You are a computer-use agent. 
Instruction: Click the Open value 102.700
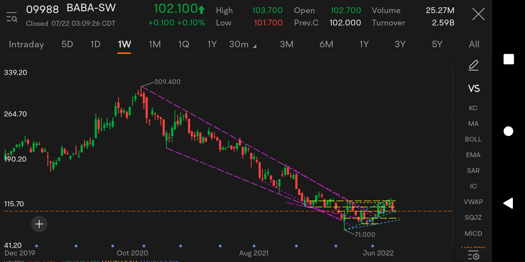346,11
